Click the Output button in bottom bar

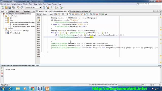pyautogui.click(x=6, y=85)
